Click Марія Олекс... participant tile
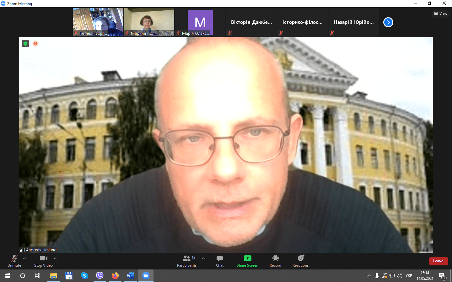Screen dimensions: 452x282 (x=200, y=22)
